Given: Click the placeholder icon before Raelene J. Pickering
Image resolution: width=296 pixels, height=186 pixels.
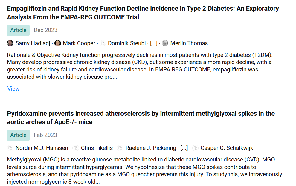Looking at the screenshot, I should coord(120,148).
